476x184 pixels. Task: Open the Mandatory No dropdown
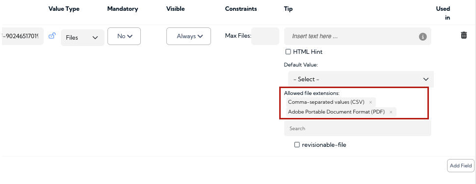124,36
